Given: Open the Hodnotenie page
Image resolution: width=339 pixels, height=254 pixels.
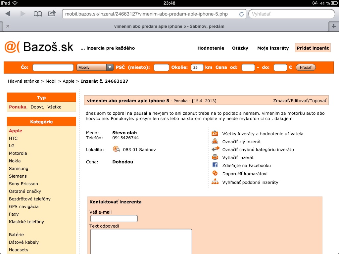Looking at the screenshot, I should pos(211,48).
